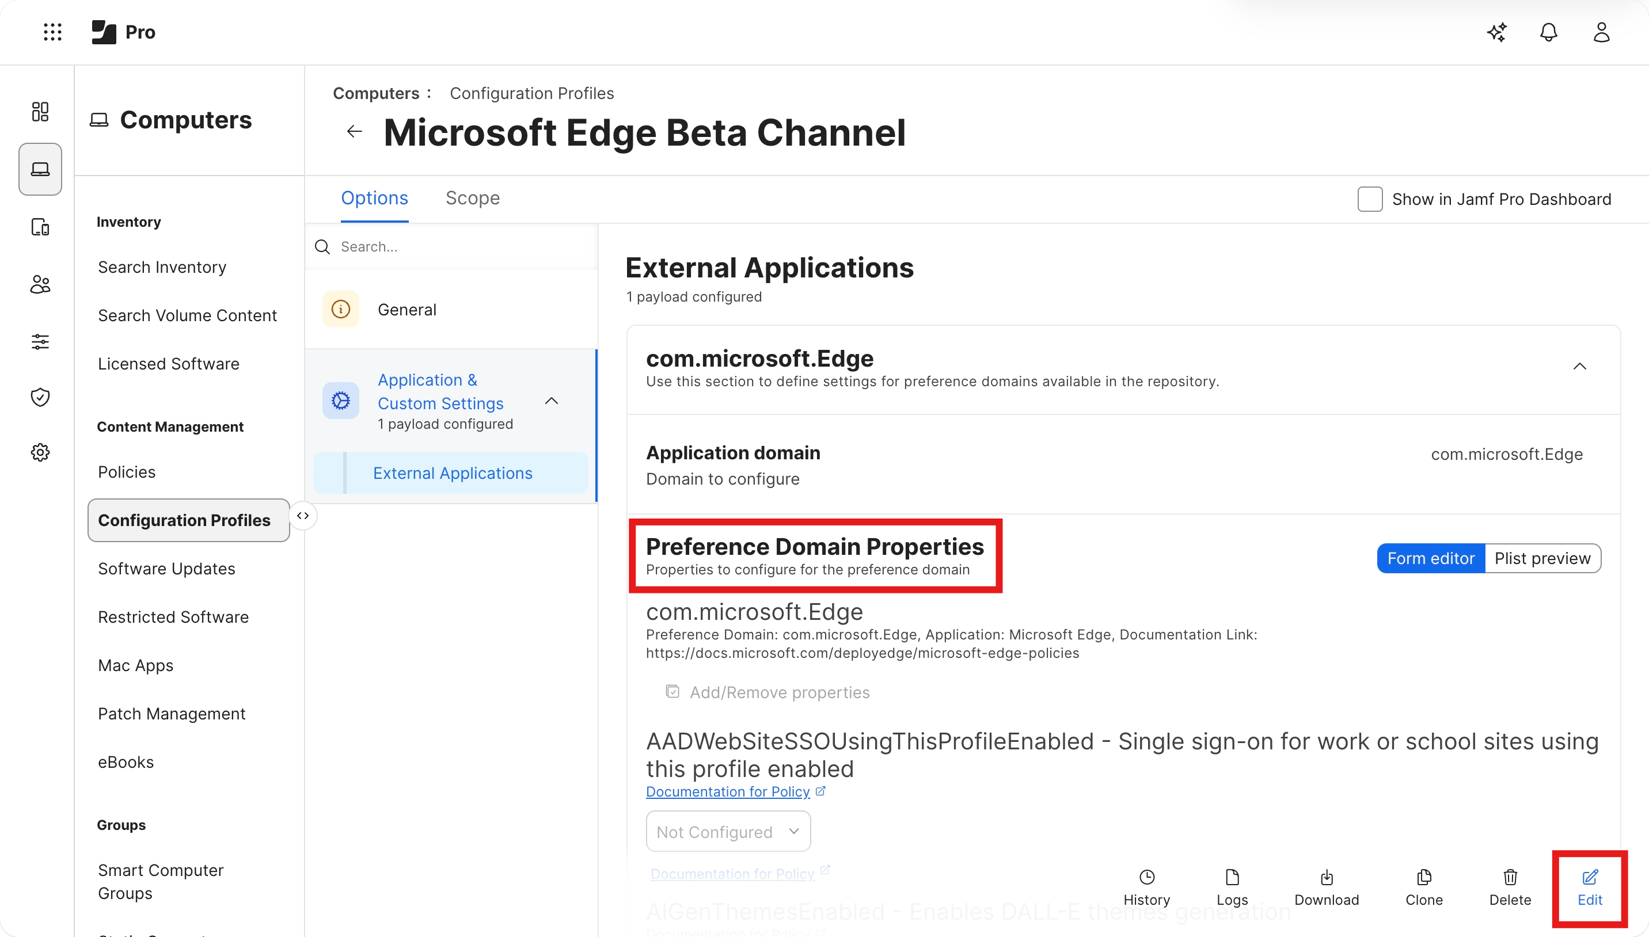Open the Users icon in left rail
Viewport: 1649px width, 937px height.
coord(40,284)
